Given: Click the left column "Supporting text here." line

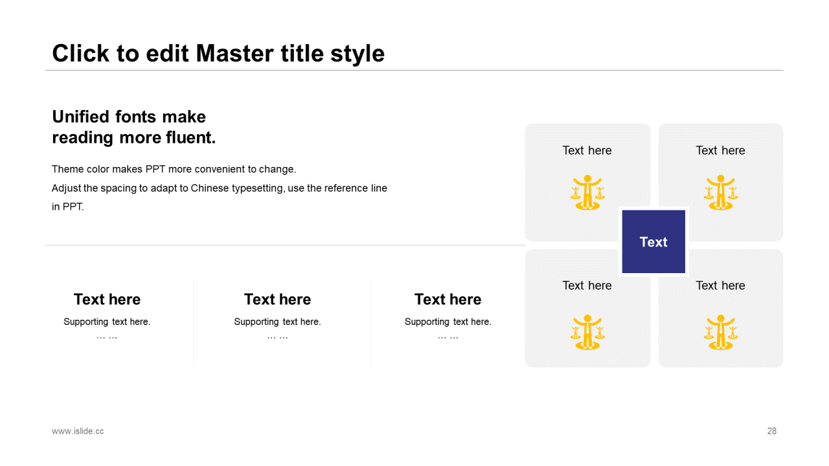Looking at the screenshot, I should pos(107,322).
